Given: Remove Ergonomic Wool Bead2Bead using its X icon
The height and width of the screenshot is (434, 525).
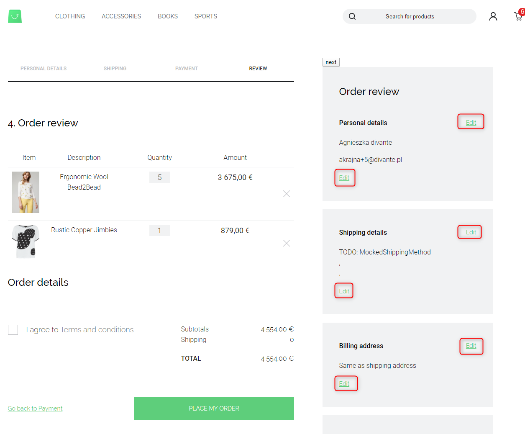Looking at the screenshot, I should [x=286, y=193].
